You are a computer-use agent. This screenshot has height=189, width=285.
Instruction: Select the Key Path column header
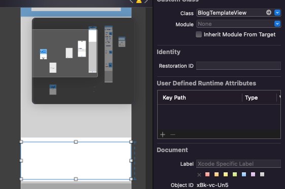(x=174, y=98)
